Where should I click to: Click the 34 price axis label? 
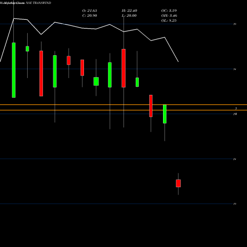[235, 69]
